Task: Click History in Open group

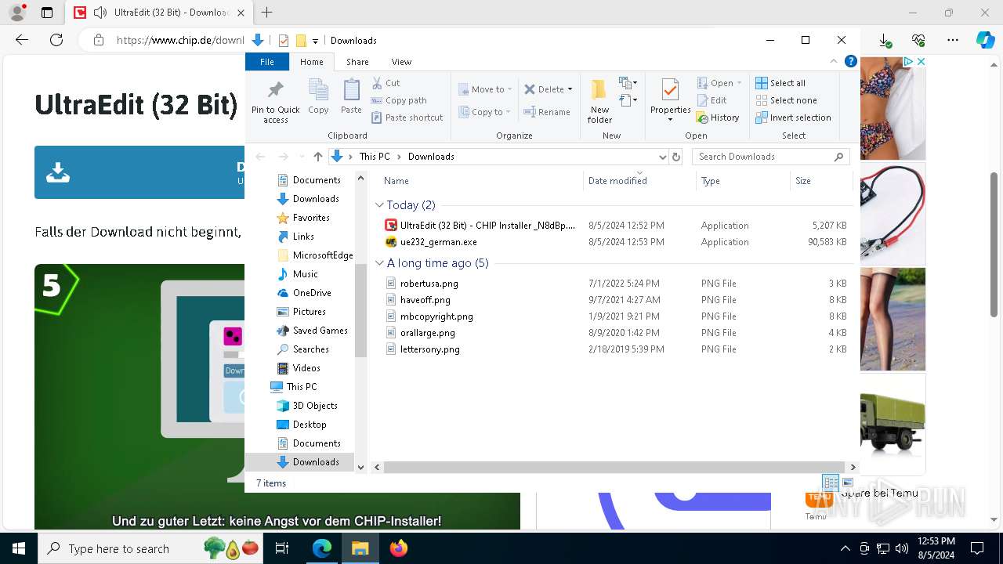Action: coord(718,117)
